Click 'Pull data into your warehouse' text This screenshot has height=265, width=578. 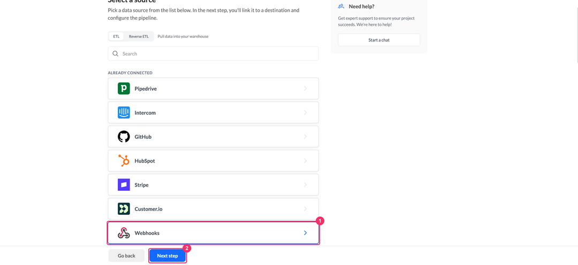(183, 36)
